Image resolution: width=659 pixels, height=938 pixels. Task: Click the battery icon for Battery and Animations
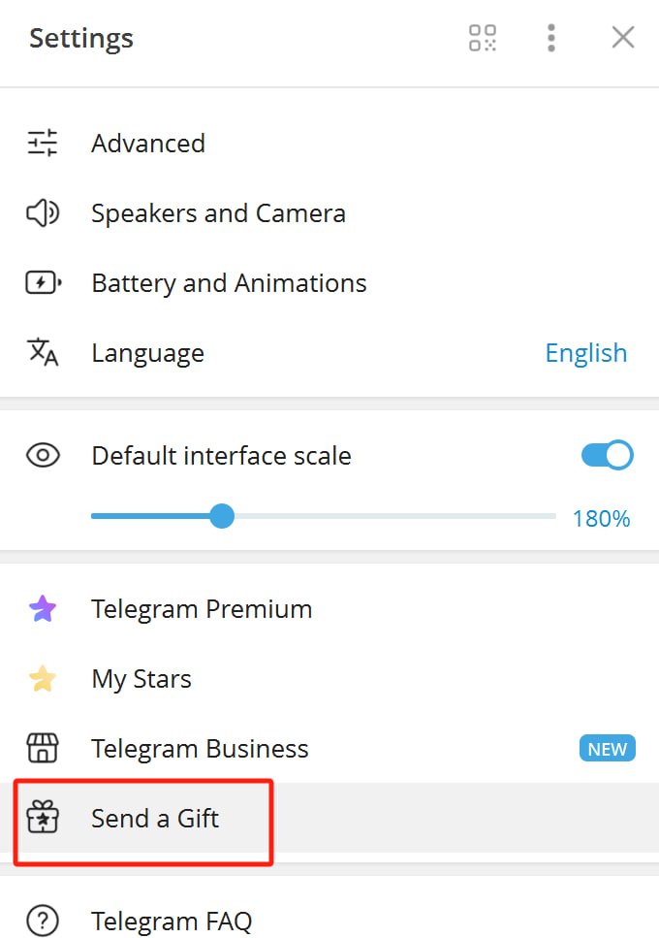pyautogui.click(x=43, y=283)
